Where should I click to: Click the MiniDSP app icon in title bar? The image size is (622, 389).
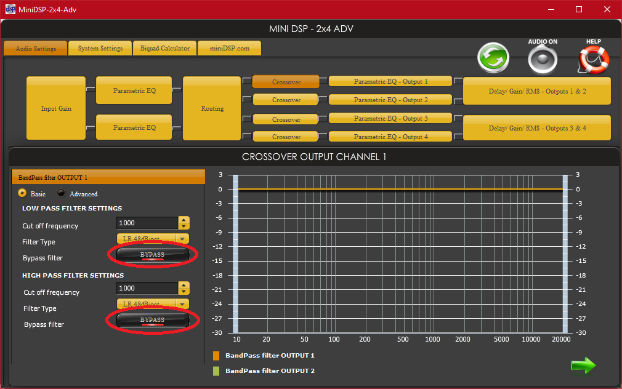click(x=10, y=9)
